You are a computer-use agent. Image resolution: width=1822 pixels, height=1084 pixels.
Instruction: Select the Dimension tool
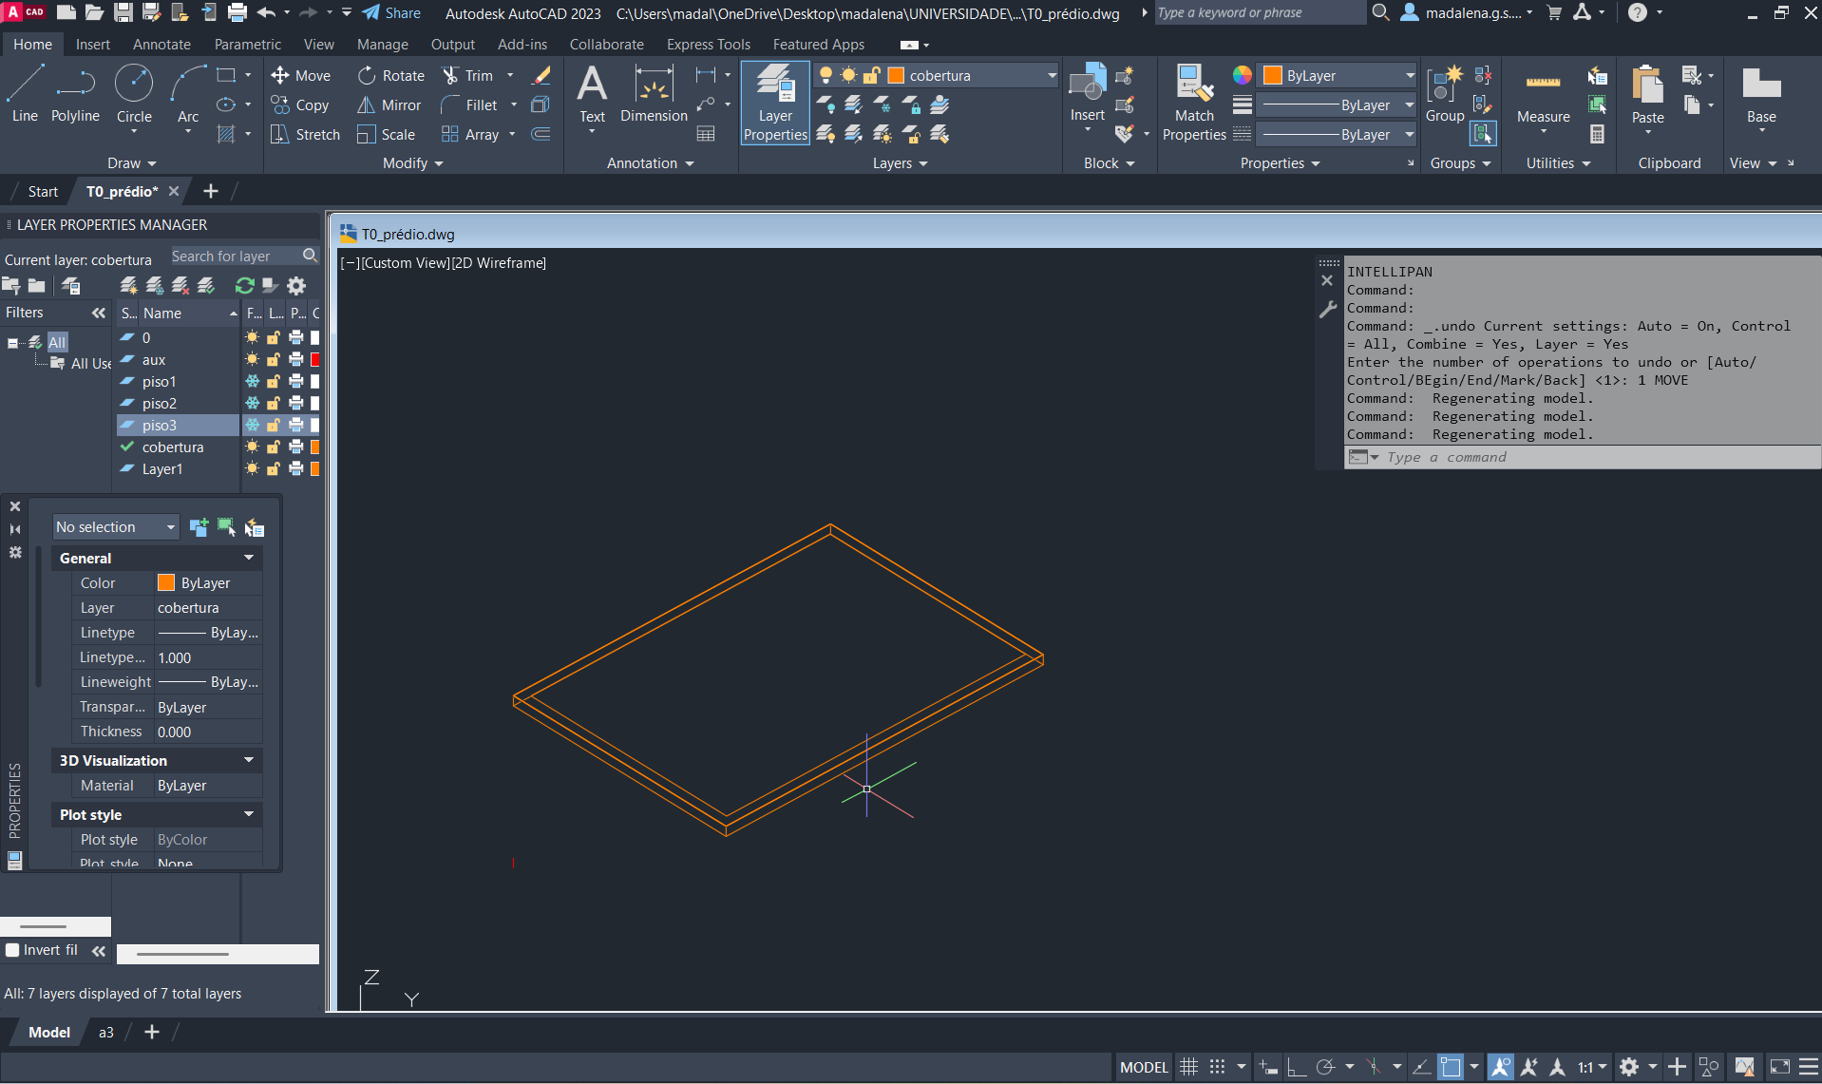[654, 95]
